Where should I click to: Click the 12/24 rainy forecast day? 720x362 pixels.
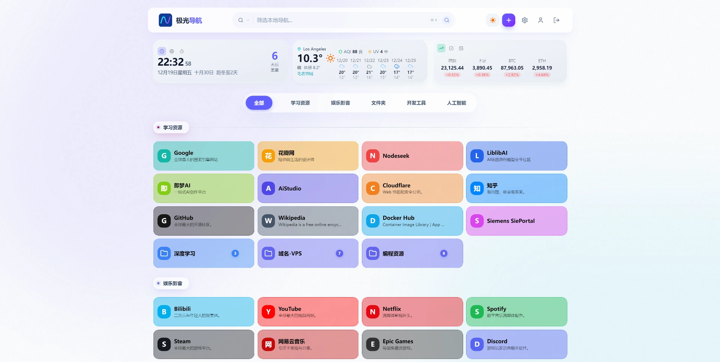(x=397, y=69)
